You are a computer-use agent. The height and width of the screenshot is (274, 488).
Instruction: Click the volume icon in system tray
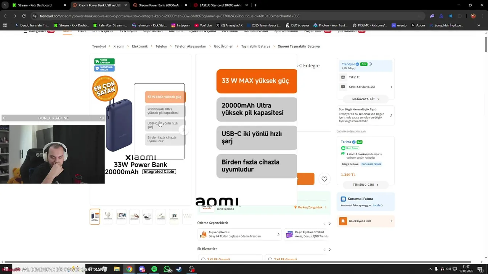point(448,269)
